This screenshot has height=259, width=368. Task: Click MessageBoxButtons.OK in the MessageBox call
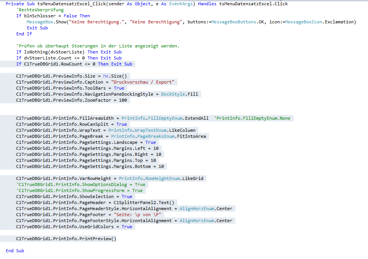(238, 22)
